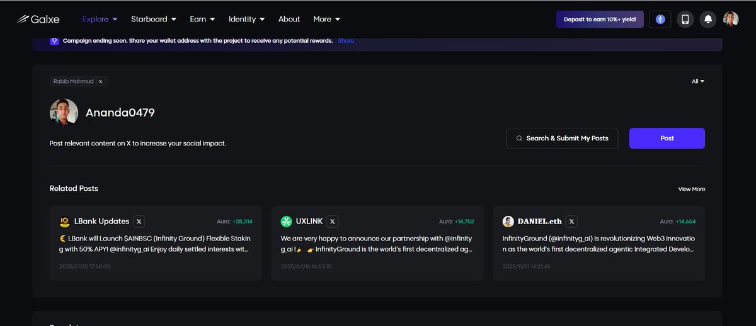The image size is (756, 326).
Task: Go to the About page
Action: pyautogui.click(x=289, y=20)
